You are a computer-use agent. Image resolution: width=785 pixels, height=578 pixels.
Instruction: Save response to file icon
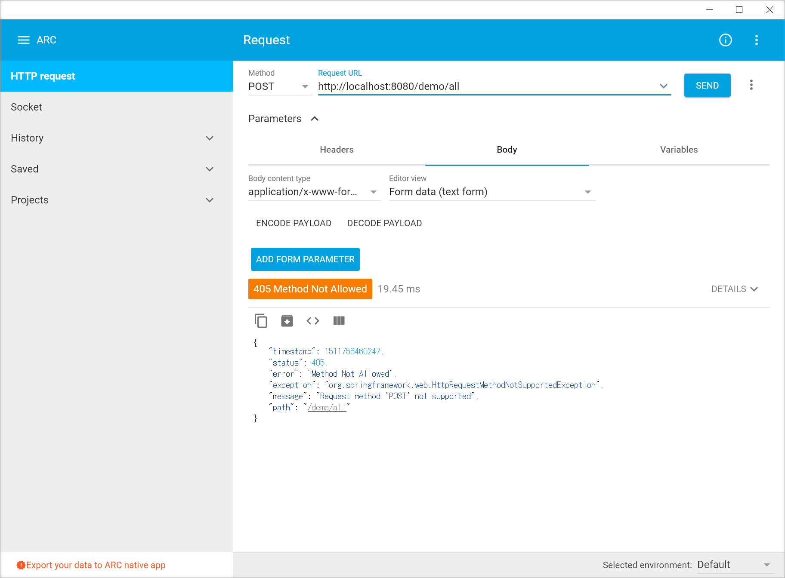click(287, 321)
